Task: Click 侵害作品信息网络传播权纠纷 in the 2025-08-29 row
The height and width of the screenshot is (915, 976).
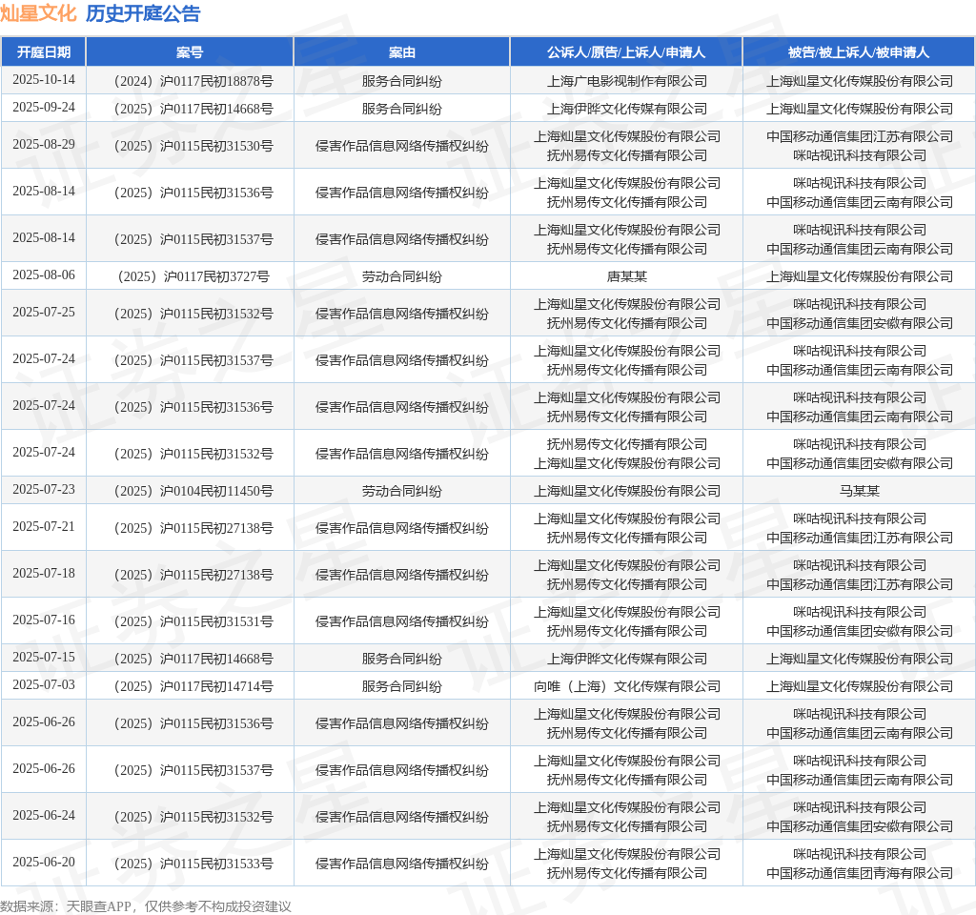Action: pos(402,146)
